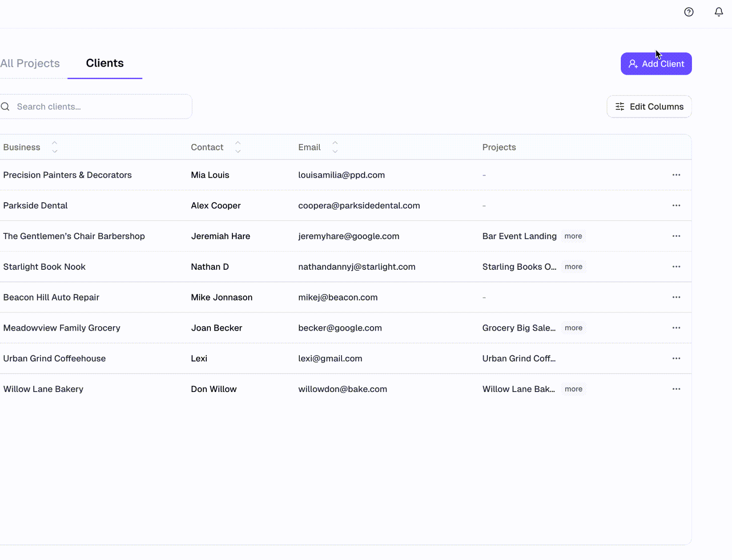Sort the Business column ascending
The height and width of the screenshot is (560, 732).
[54, 143]
